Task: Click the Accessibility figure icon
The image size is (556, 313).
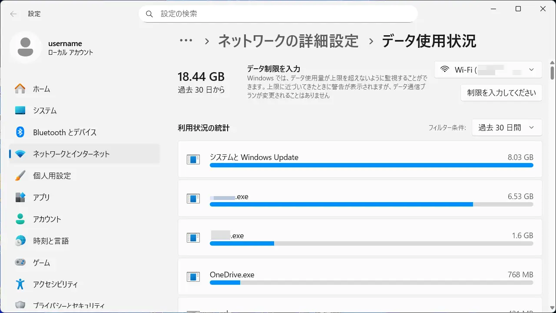Action: point(20,284)
